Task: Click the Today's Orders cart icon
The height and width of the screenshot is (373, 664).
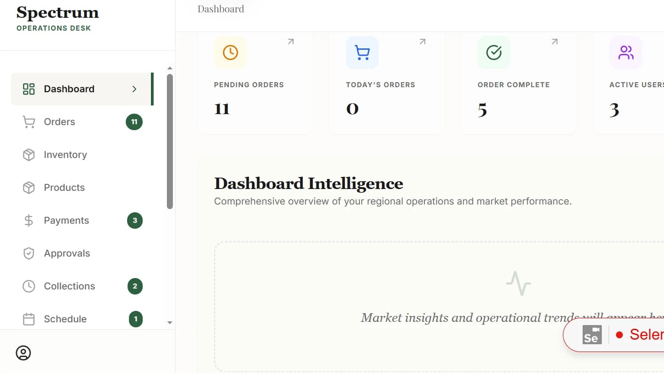Action: [x=362, y=53]
